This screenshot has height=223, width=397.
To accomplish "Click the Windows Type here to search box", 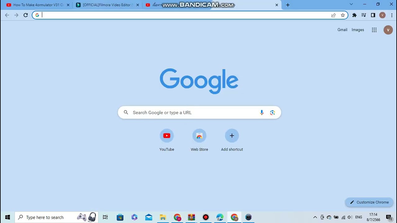I will 56,217.
